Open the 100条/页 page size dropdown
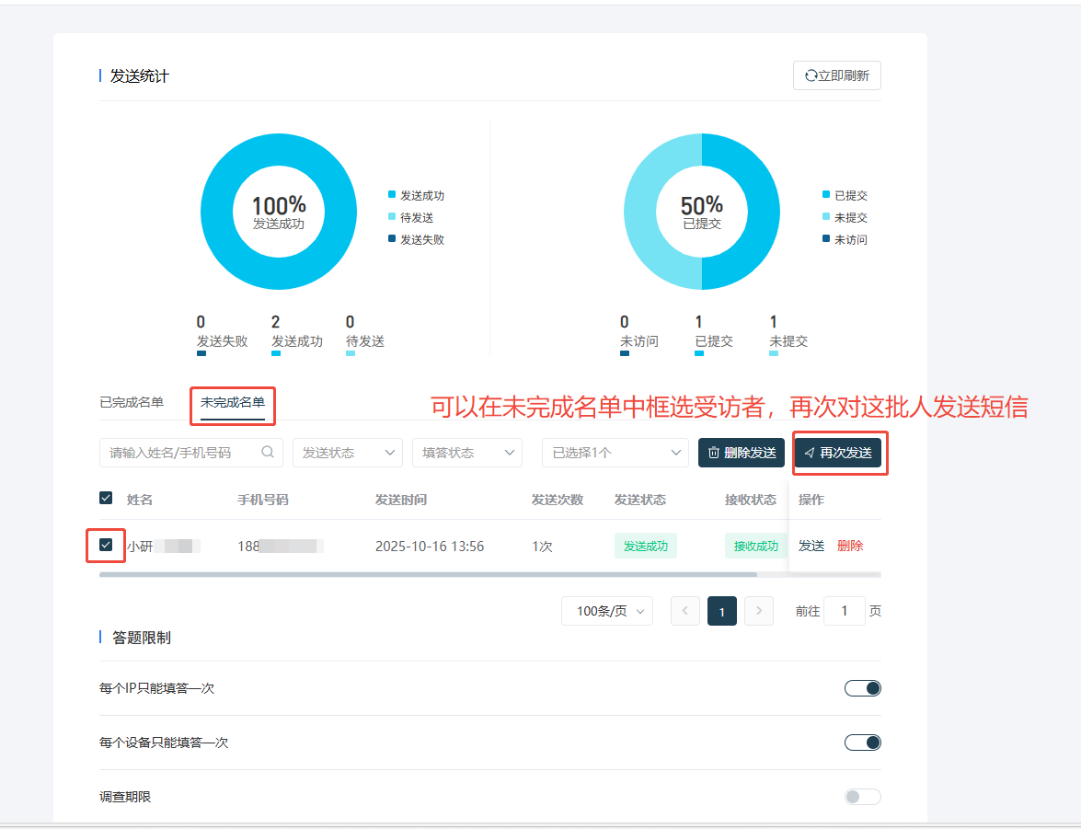 tap(606, 611)
